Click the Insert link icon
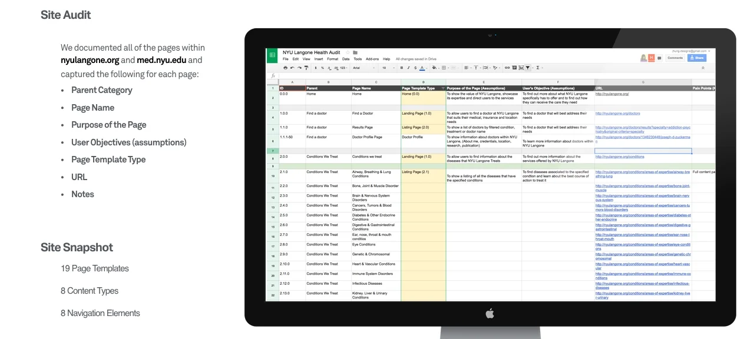The height and width of the screenshot is (339, 754). click(507, 68)
